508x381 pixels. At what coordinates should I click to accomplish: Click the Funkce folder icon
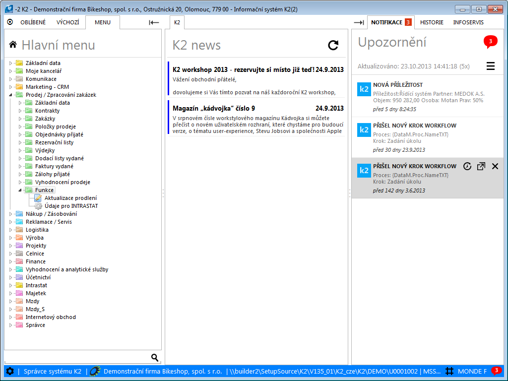(x=29, y=190)
